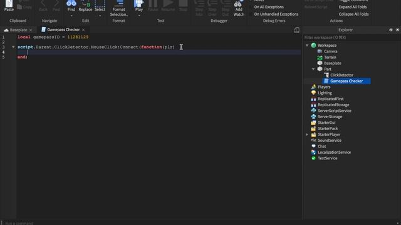Select the ReplicatedStorage service

point(333,105)
